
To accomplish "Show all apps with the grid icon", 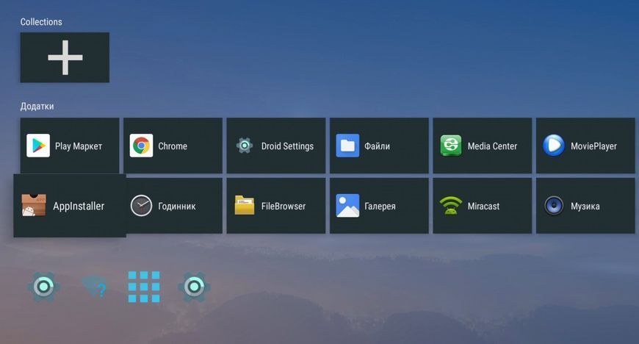I will 144,287.
